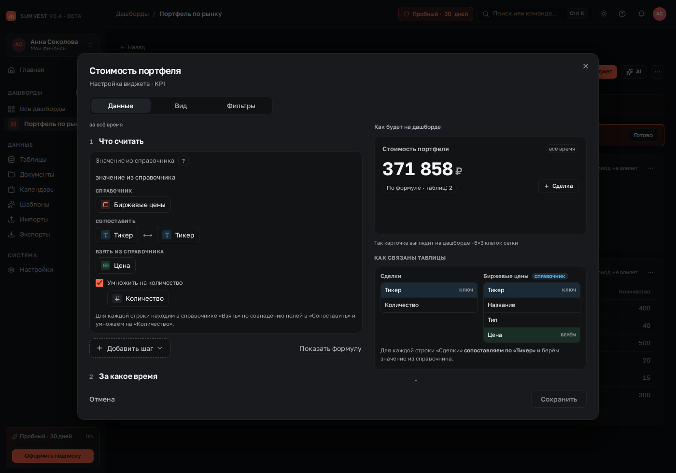
Task: Open Таблицы in sidebar
Action: click(x=33, y=160)
